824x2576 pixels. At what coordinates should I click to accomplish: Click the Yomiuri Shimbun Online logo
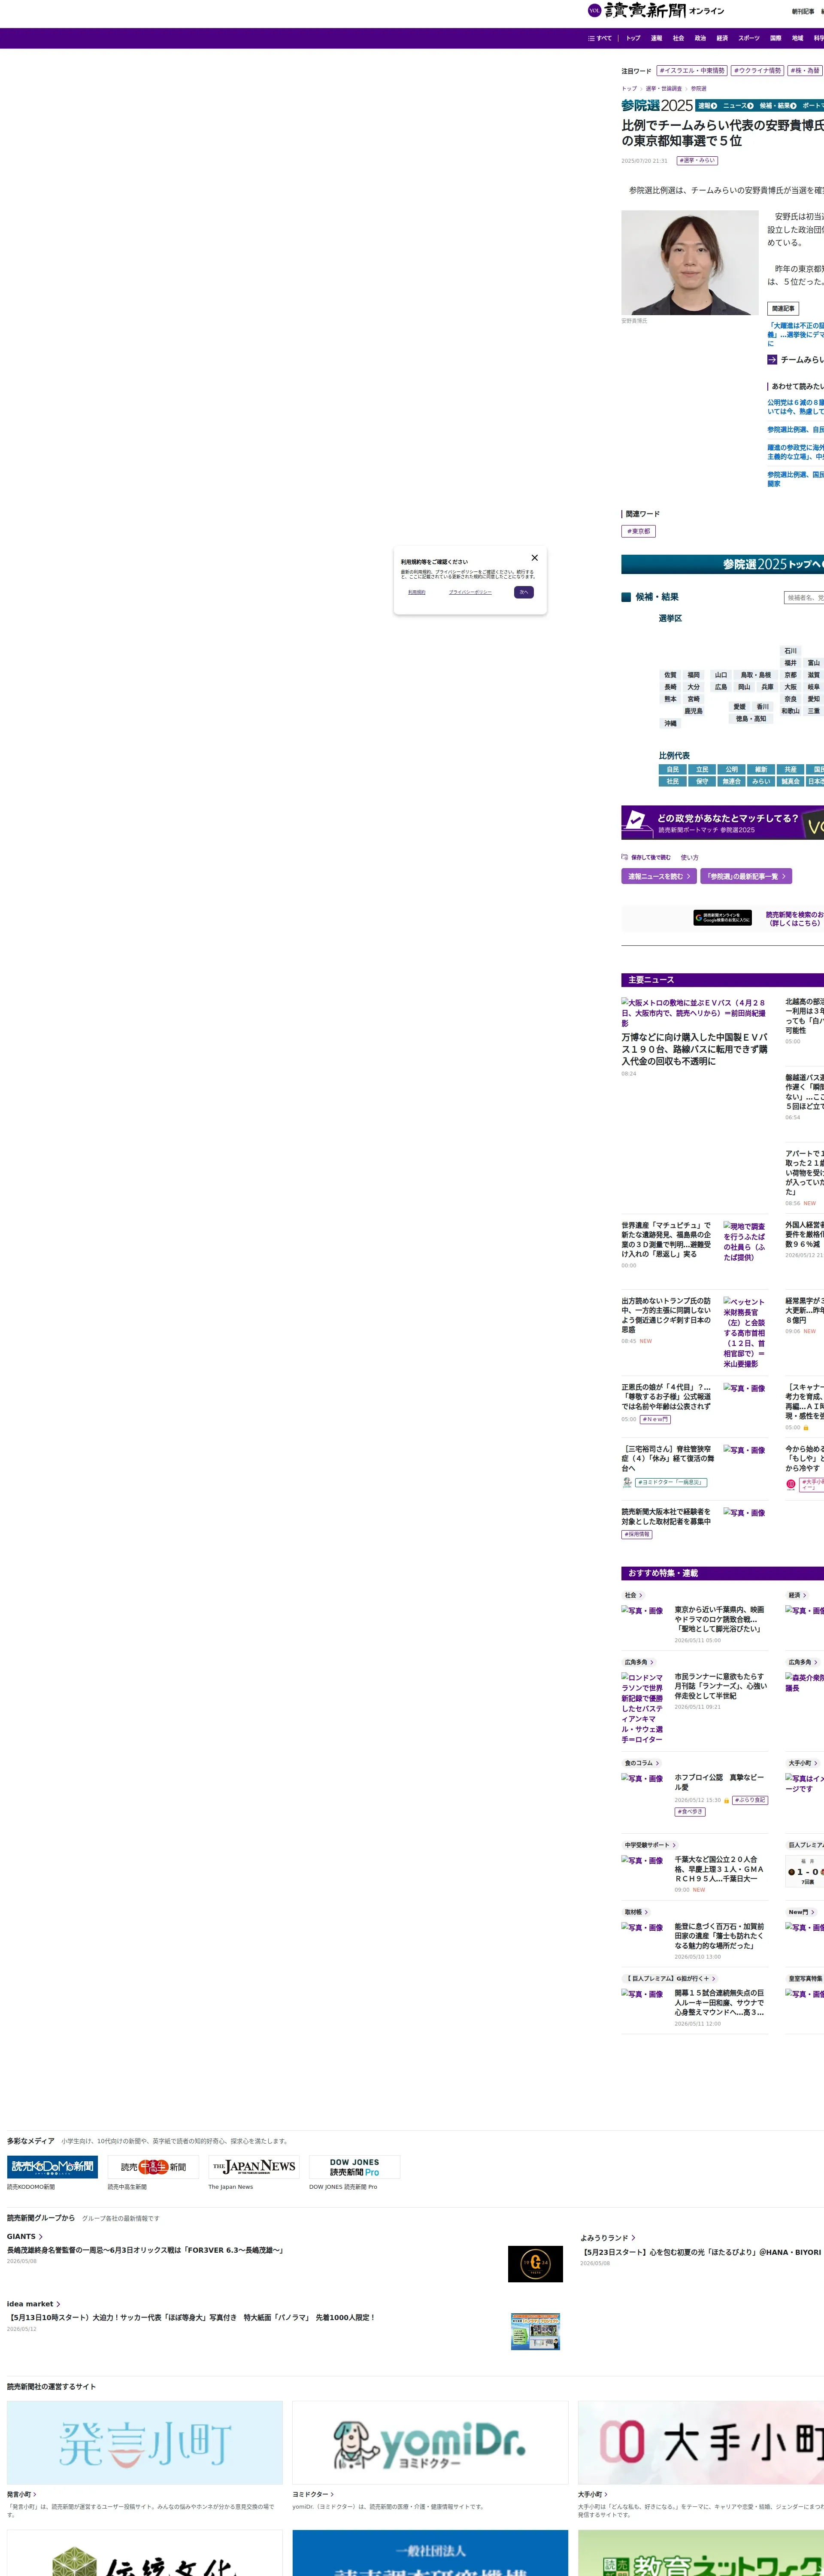pos(656,11)
